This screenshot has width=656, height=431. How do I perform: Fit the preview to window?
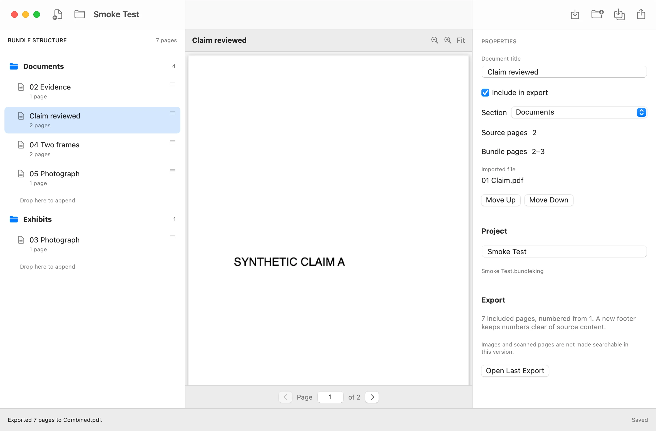(x=461, y=40)
